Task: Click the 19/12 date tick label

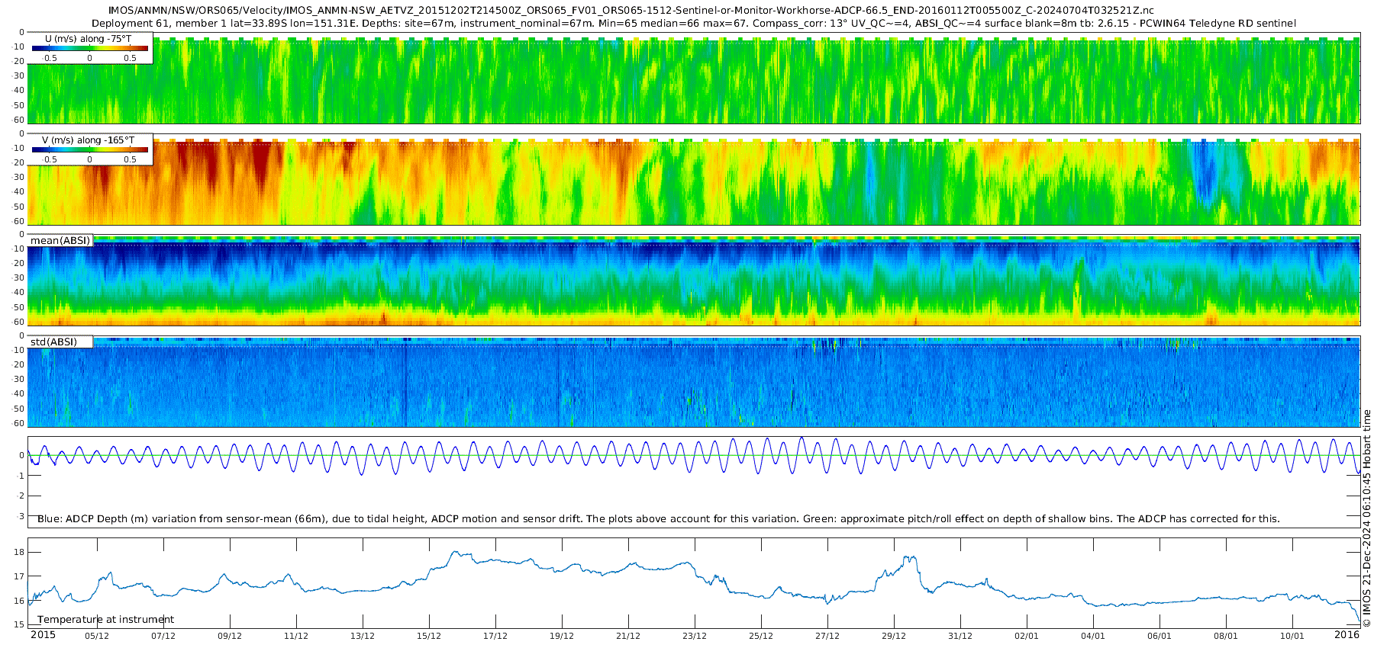Action: pyautogui.click(x=562, y=636)
